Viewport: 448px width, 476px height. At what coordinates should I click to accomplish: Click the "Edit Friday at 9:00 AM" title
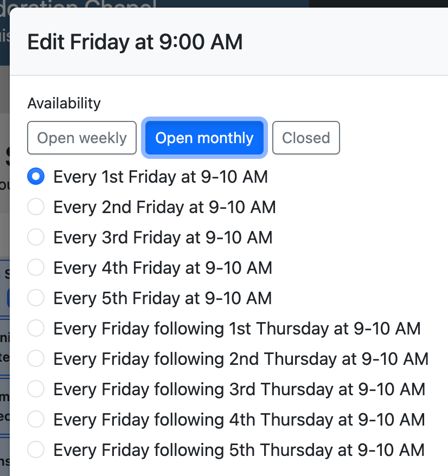coord(135,41)
